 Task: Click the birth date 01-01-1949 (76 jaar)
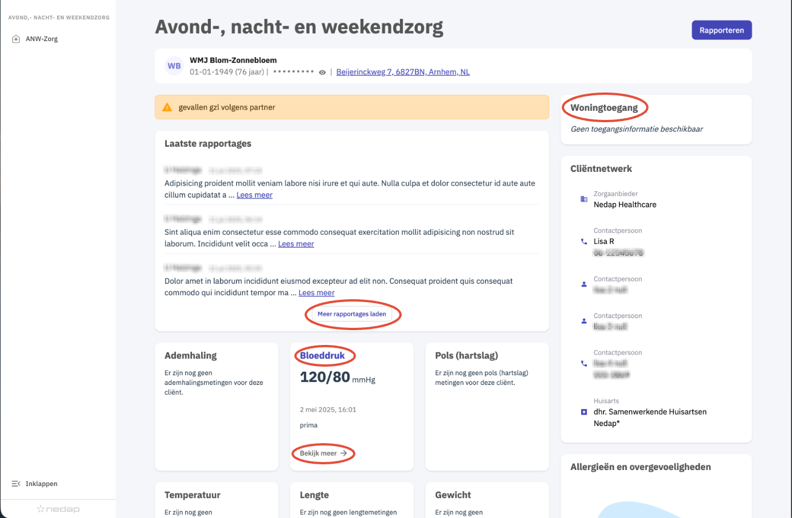[227, 72]
